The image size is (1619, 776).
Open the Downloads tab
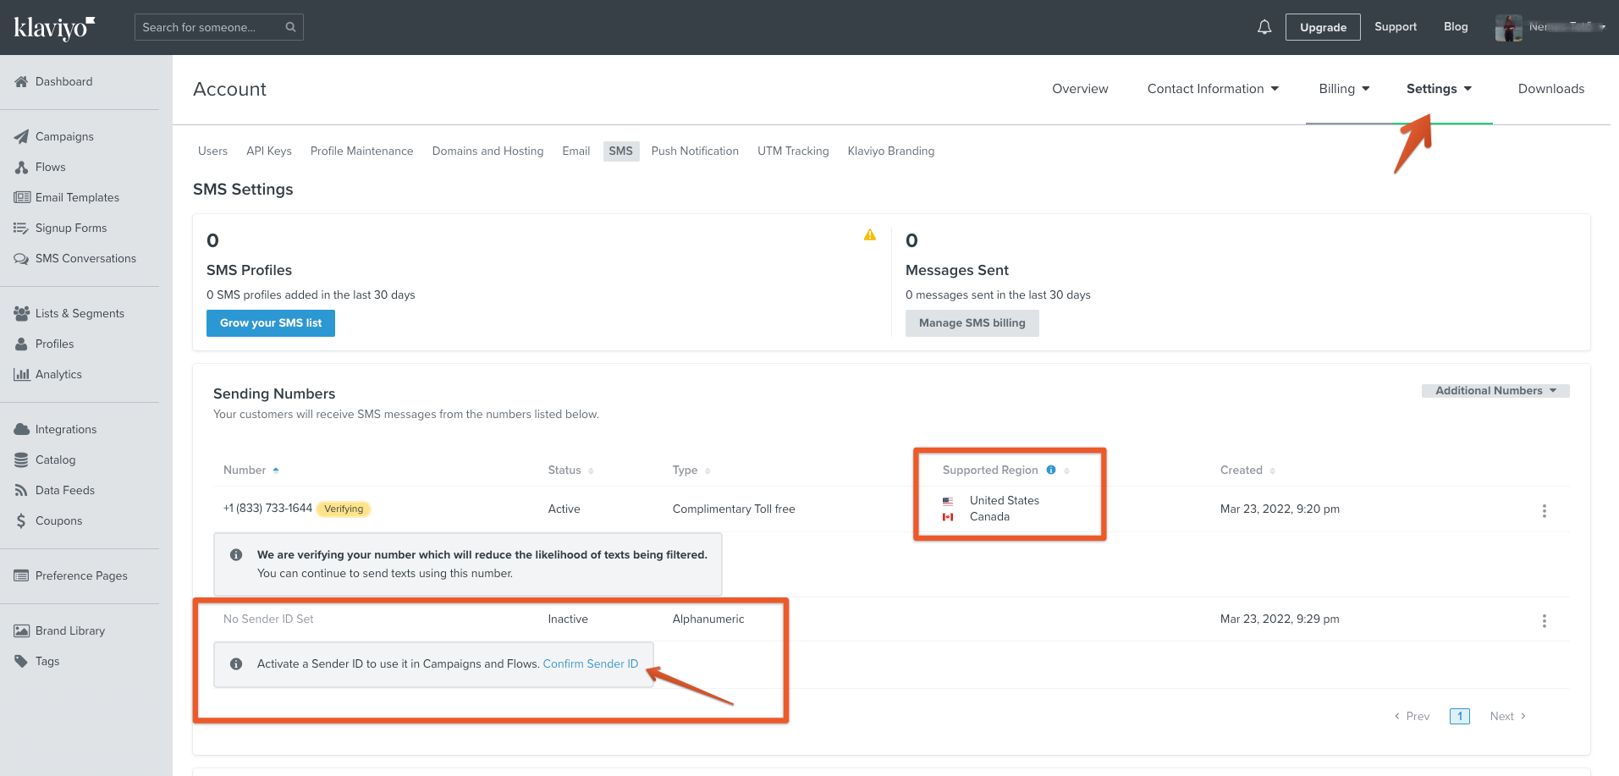click(1550, 89)
